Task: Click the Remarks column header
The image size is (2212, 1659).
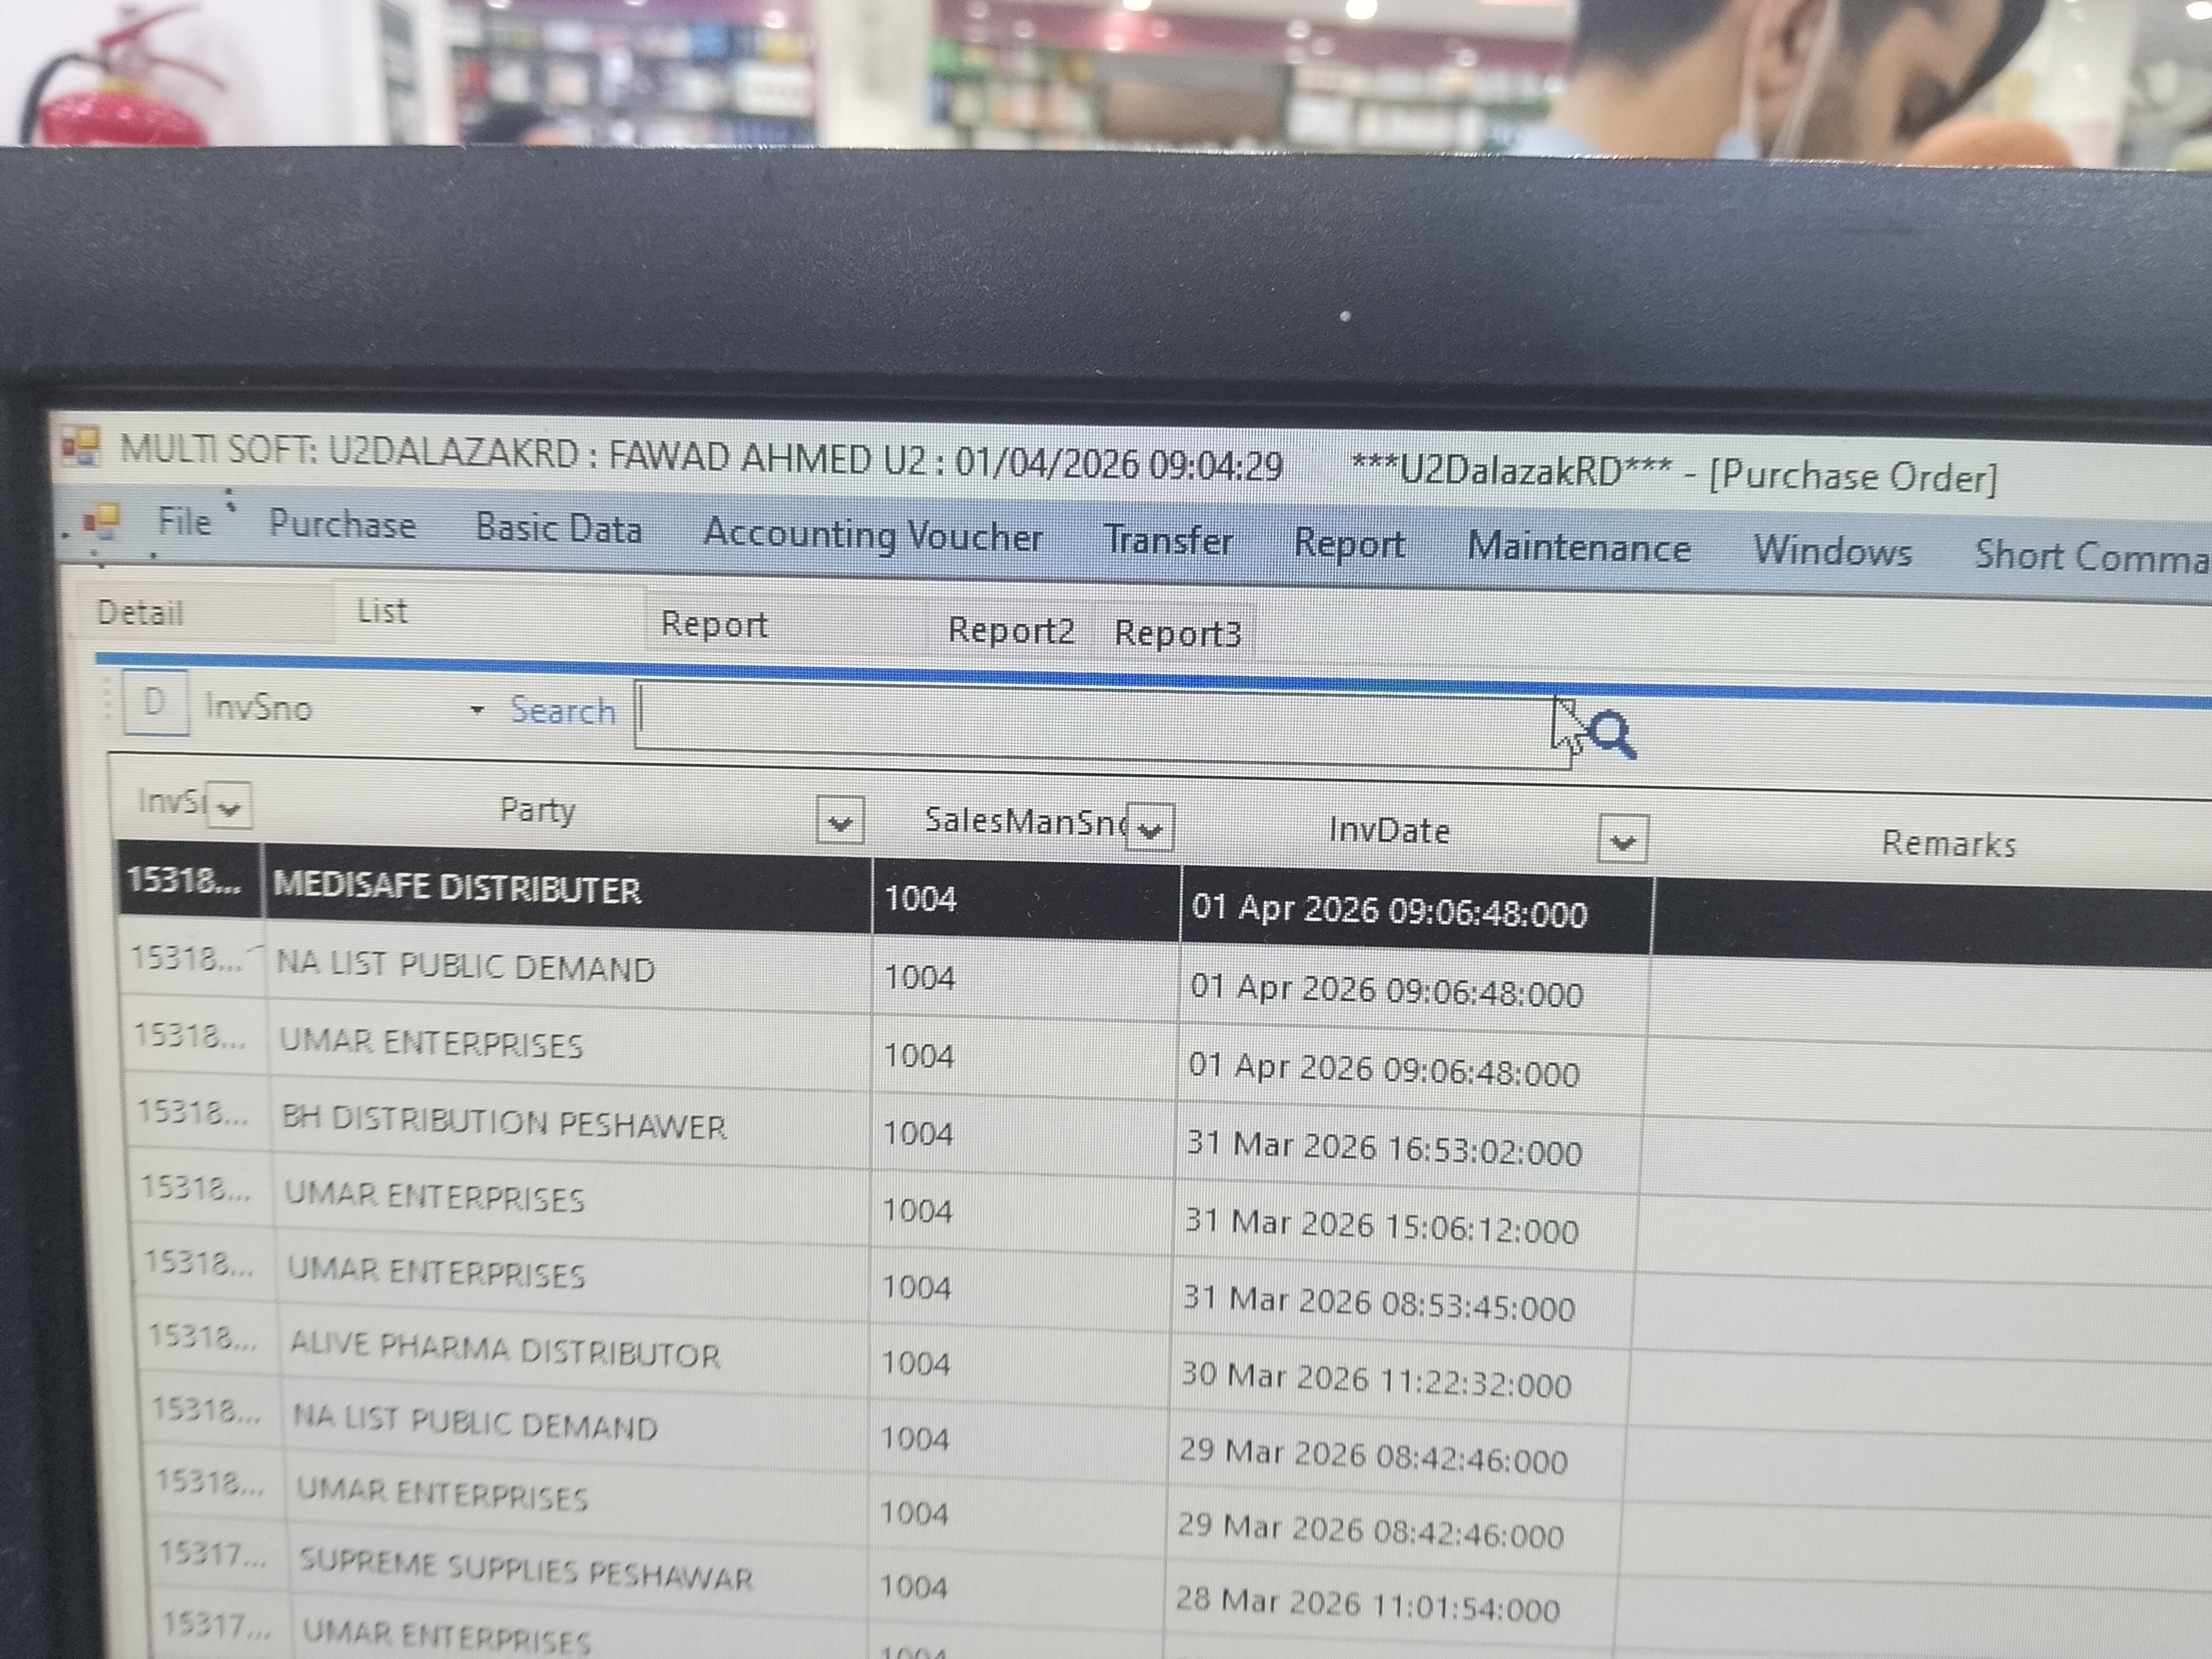Action: click(x=1948, y=844)
